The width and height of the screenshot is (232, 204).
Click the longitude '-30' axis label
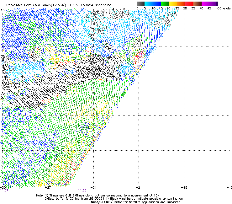pos(3,187)
